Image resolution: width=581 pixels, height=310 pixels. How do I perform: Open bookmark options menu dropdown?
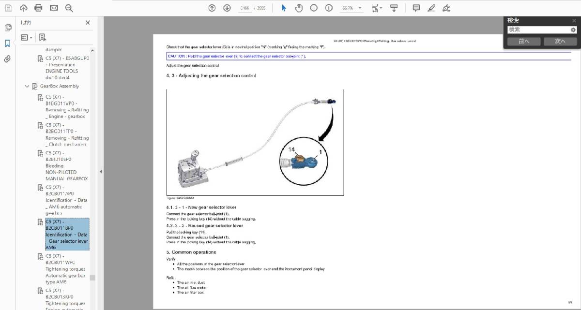pyautogui.click(x=27, y=37)
